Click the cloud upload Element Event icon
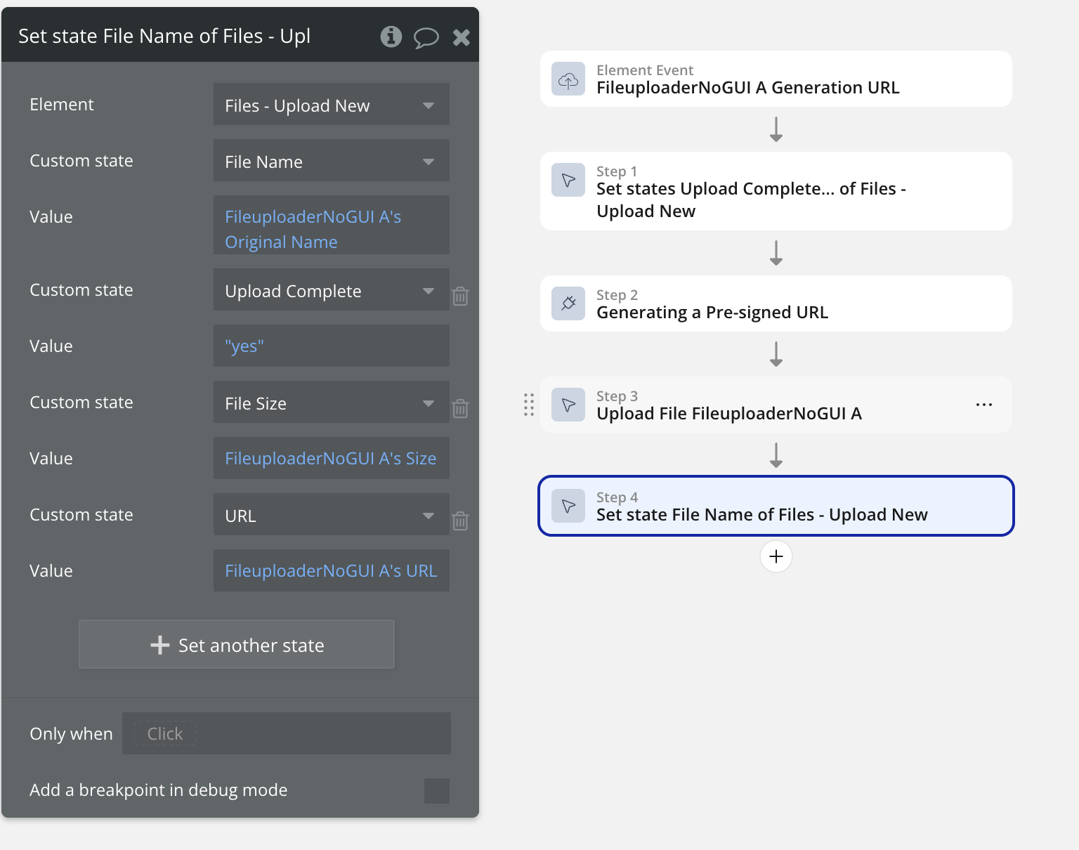This screenshot has height=850, width=1079. [568, 79]
